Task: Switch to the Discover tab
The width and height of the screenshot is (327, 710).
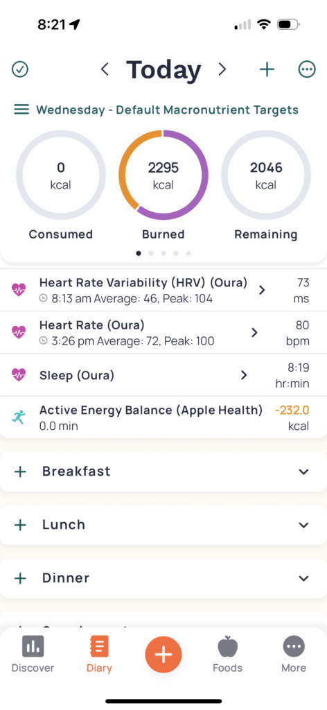Action: [33, 654]
